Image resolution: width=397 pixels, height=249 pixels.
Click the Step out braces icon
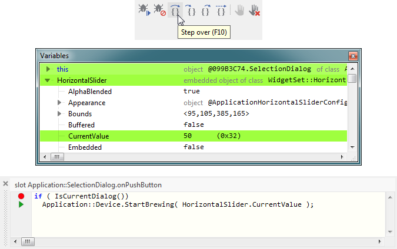pyautogui.click(x=206, y=9)
